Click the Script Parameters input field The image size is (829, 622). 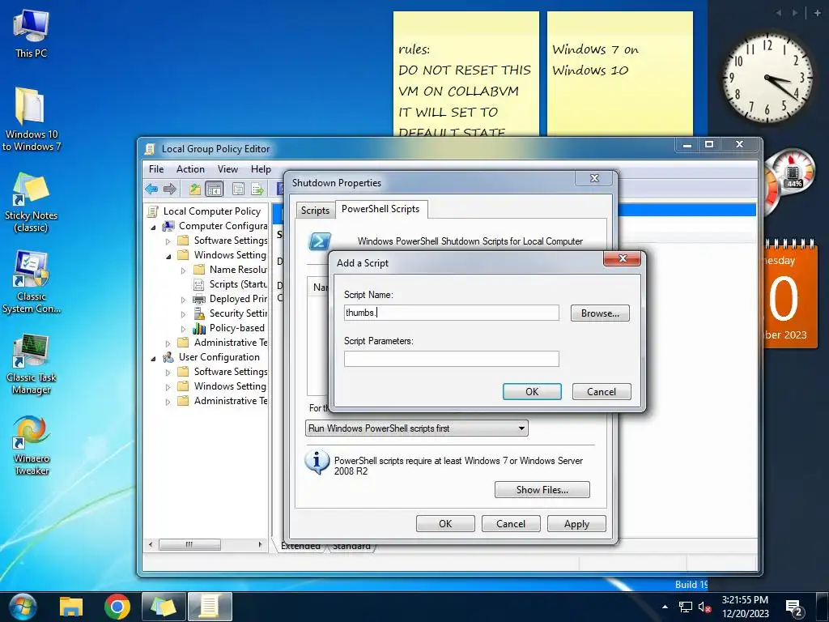pyautogui.click(x=452, y=359)
